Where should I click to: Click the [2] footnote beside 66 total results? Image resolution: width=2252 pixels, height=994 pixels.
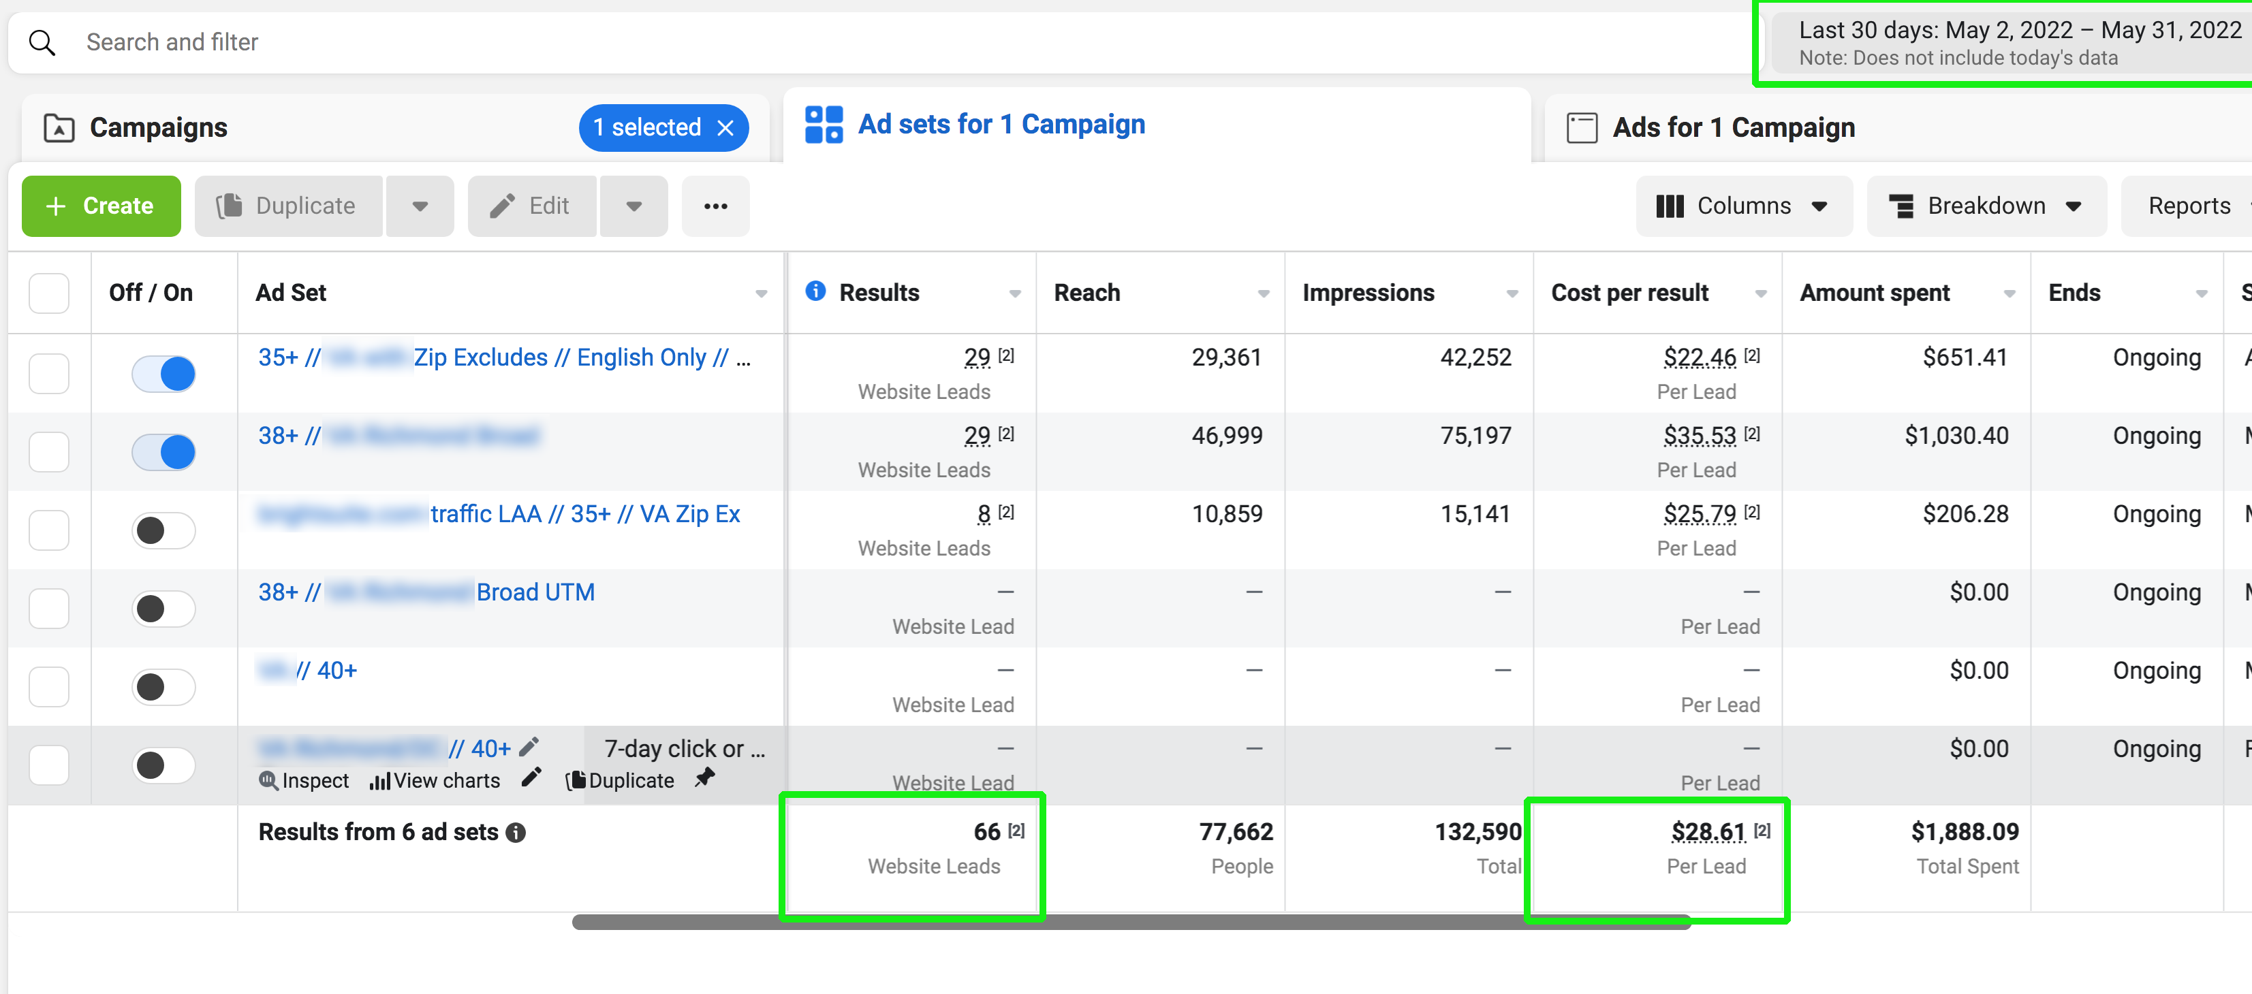(1016, 830)
